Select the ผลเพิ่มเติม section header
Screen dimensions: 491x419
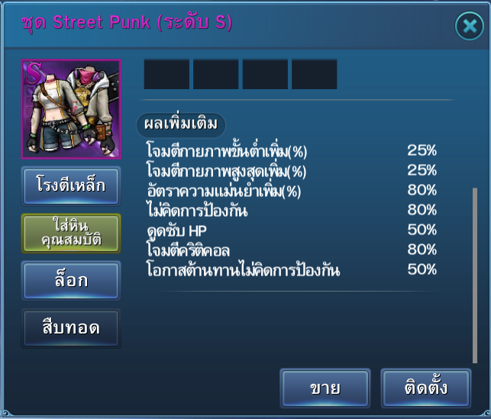click(x=181, y=124)
